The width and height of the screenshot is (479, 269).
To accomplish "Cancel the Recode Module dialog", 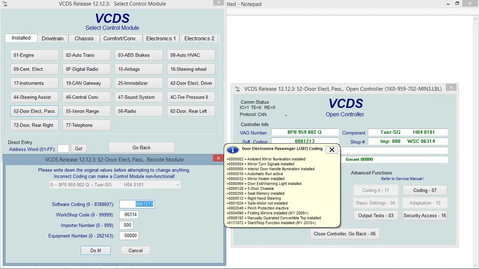I will 135,250.
